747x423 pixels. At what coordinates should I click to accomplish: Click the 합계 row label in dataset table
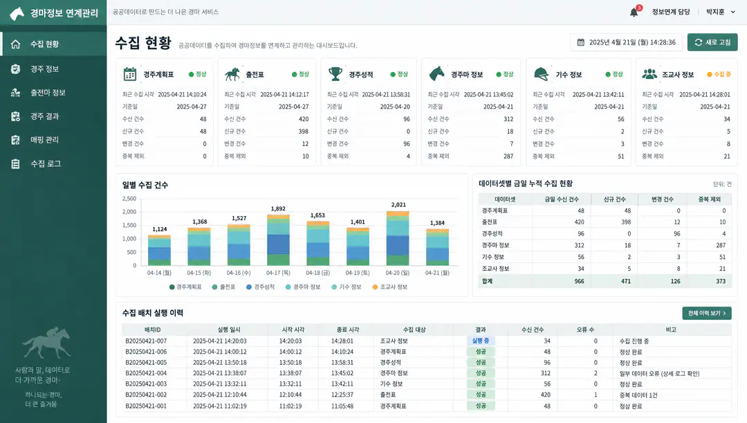pos(488,281)
